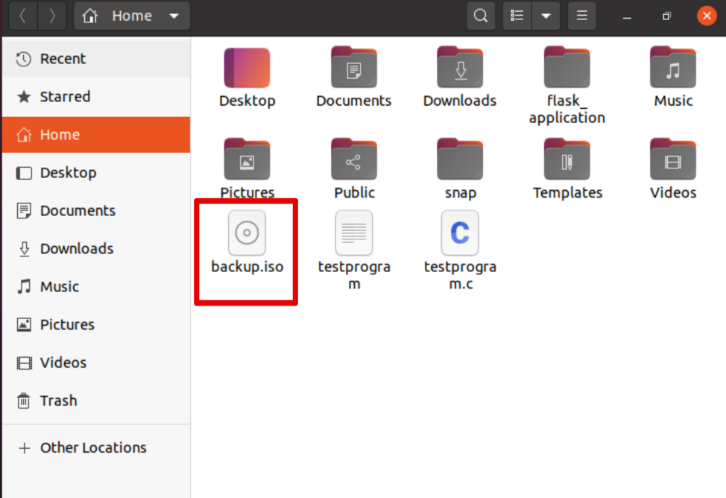The width and height of the screenshot is (726, 498).
Task: Select the flask_application folder icon
Action: pos(566,67)
